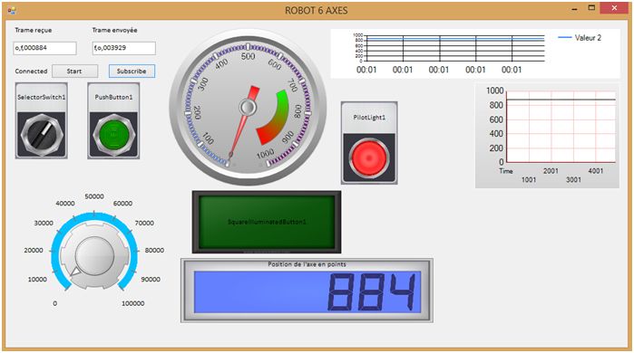Click the SquareIlluminatedButton1 green button
The image size is (634, 353).
267,222
